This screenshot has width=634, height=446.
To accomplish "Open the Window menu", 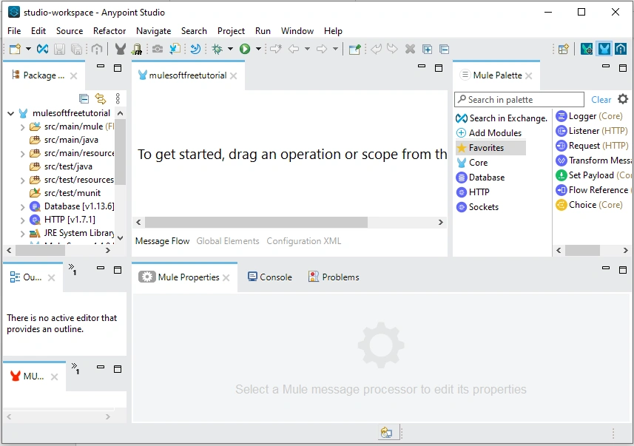I will pos(297,31).
